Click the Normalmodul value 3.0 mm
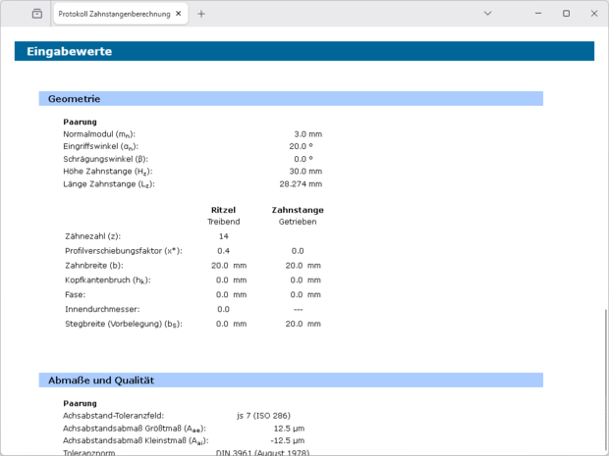 click(307, 133)
